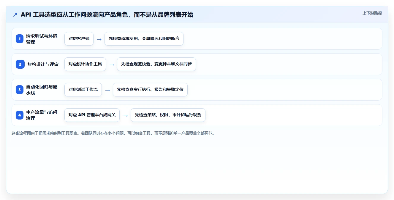Click the step 1 number badge
394x200 pixels.
(20, 39)
